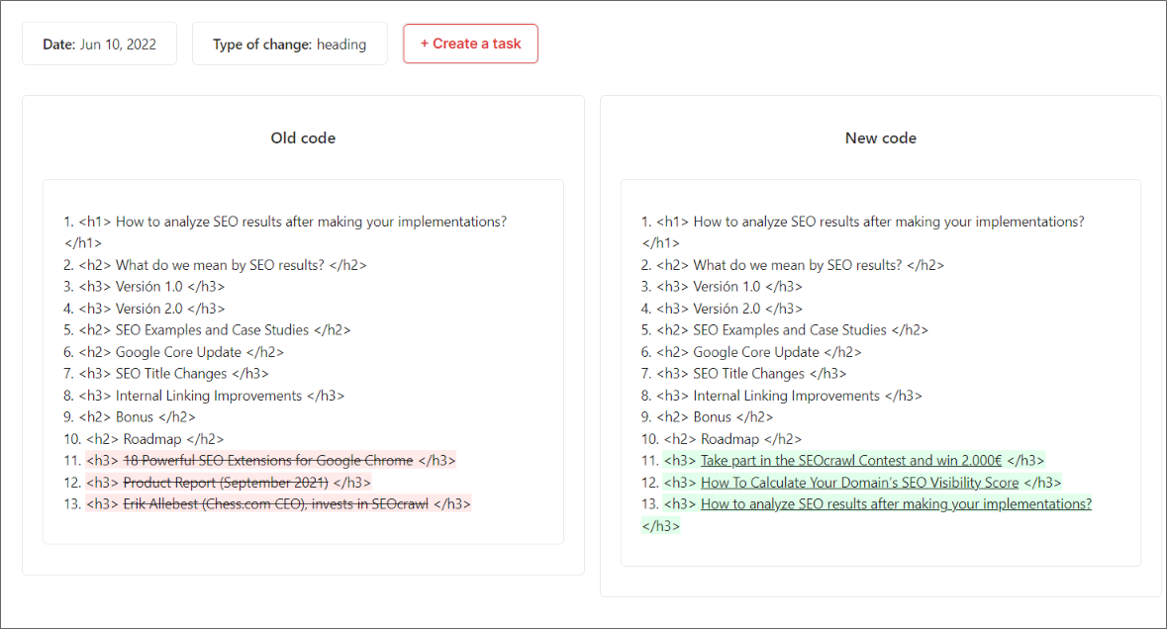This screenshot has width=1167, height=629.
Task: Click the "New code" panel title
Action: point(880,137)
